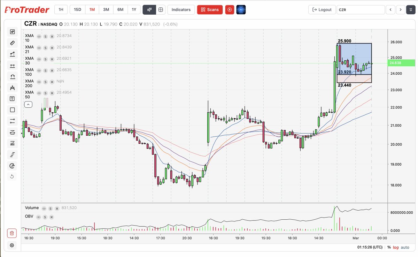Screen dimensions: 418x257
Task: Hide the OBV indicator
Action: (x=38, y=217)
